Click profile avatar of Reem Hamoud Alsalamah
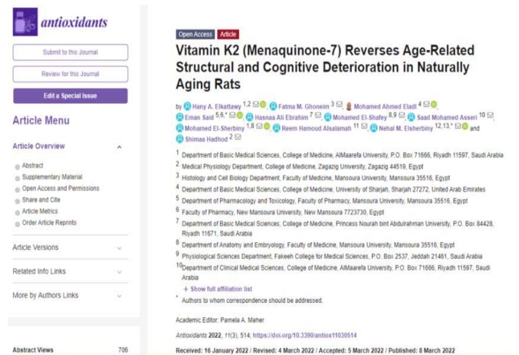Image resolution: width=519 pixels, height=355 pixels. 276,128
